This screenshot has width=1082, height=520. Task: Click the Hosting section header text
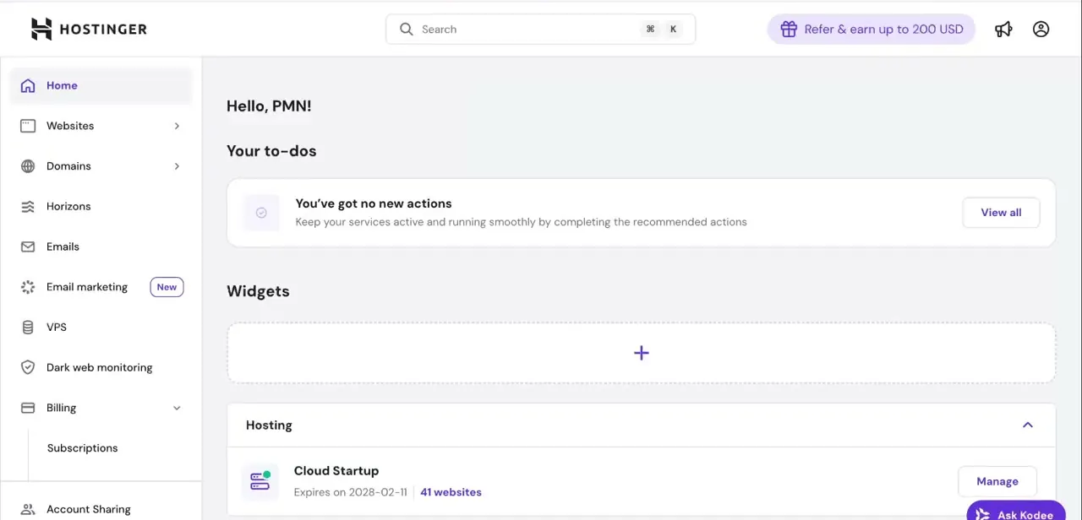pyautogui.click(x=269, y=425)
